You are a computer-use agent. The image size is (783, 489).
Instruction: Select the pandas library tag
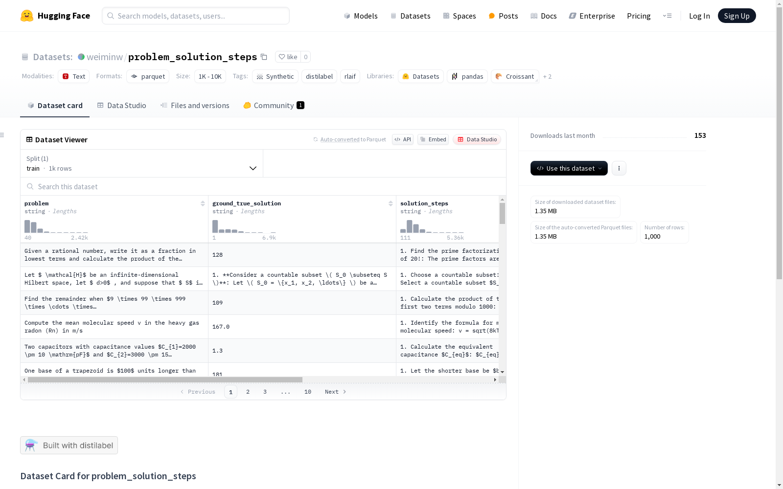(467, 76)
